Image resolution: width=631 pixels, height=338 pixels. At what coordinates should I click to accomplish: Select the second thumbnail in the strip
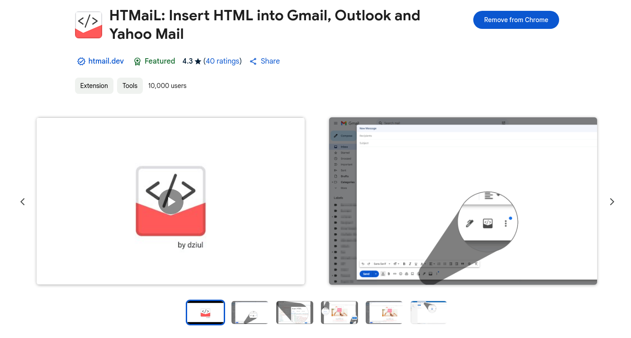[250, 312]
